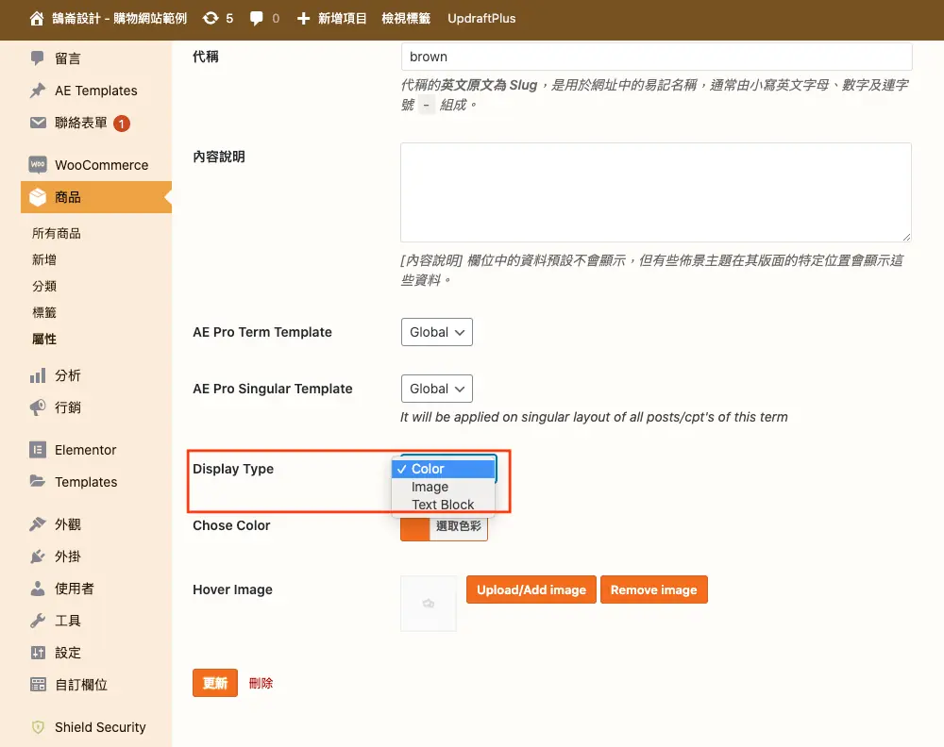Click the 設定 sliders icon
Viewport: 944px width, 747px height.
(x=38, y=653)
